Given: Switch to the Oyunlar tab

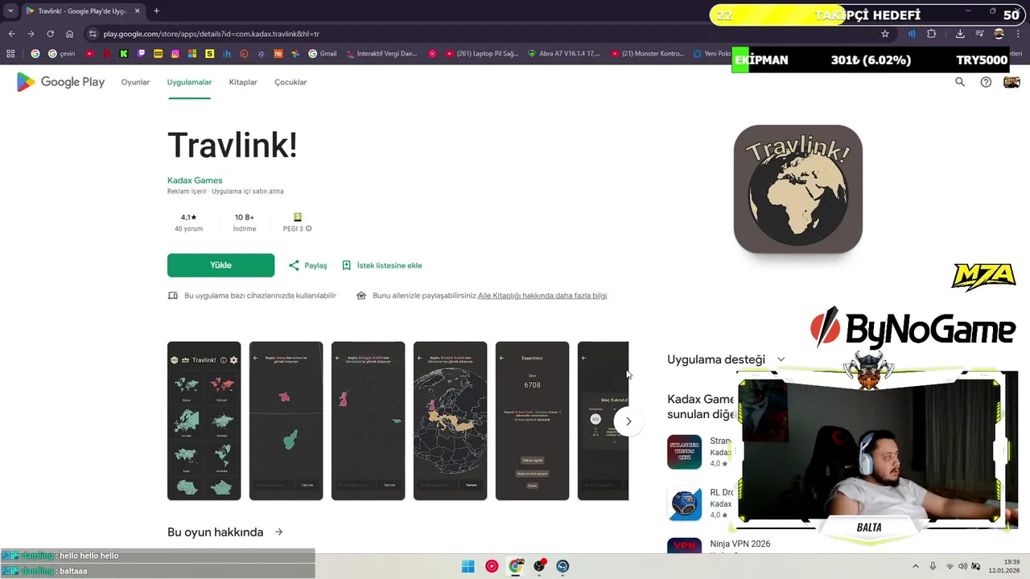Looking at the screenshot, I should [x=135, y=82].
